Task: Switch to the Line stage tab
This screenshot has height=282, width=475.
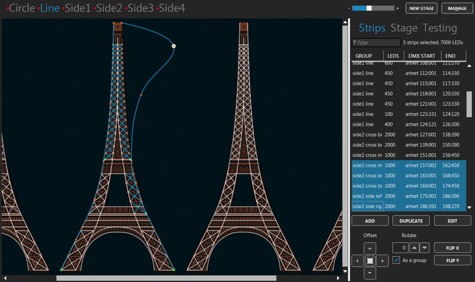Action: point(50,8)
